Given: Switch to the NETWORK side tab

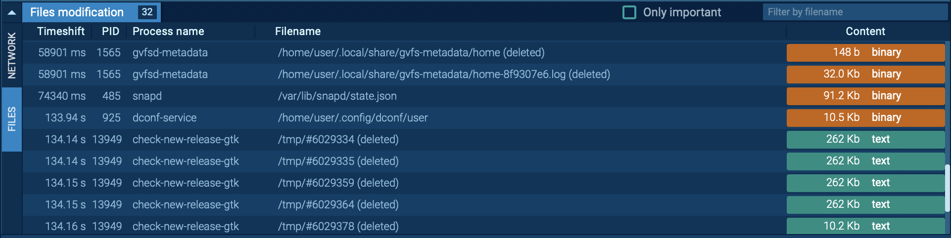Looking at the screenshot, I should click(12, 55).
